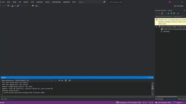Screen dimensions: 186x104
Task: Open the FILE menu
Action: click(x=3, y=2)
